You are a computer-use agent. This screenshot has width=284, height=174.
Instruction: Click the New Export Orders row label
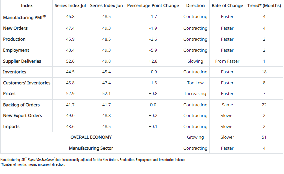pos(22,116)
